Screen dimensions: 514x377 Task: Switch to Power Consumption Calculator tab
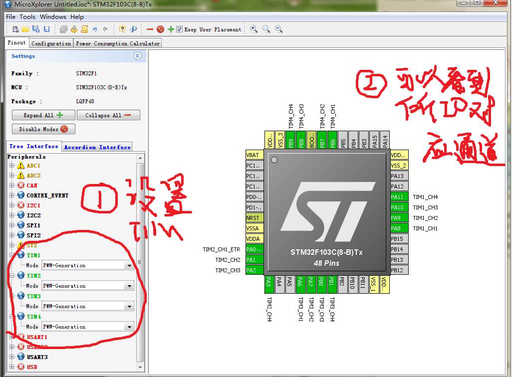pos(118,43)
